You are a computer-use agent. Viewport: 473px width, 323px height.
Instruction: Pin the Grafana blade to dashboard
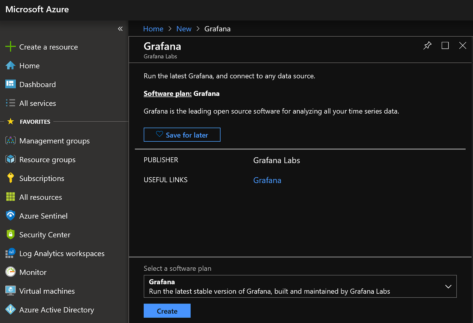[x=427, y=46]
